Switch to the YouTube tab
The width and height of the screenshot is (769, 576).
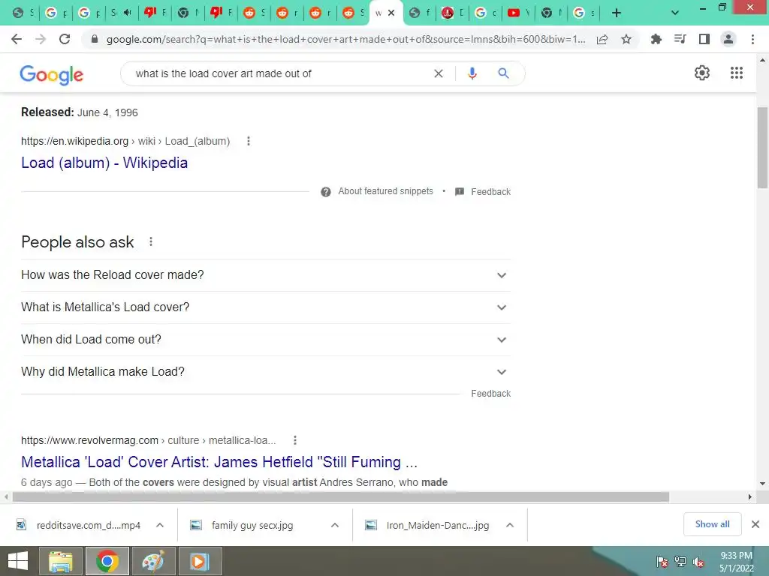coord(518,13)
